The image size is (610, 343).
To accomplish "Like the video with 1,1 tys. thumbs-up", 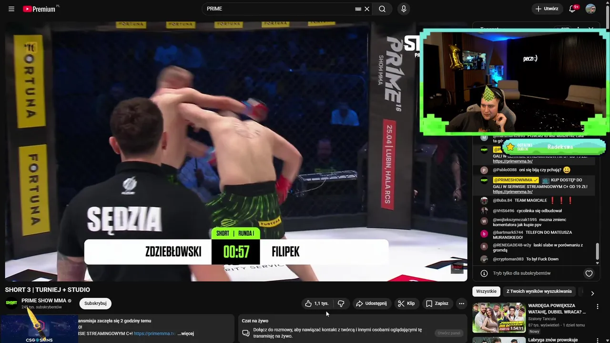I will tap(317, 303).
